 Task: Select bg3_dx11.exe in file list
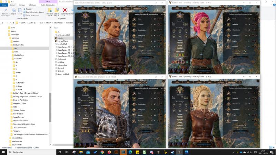62,41
